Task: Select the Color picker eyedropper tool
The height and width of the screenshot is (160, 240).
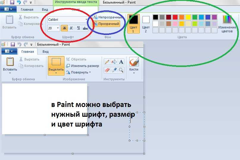Action: click(114, 70)
